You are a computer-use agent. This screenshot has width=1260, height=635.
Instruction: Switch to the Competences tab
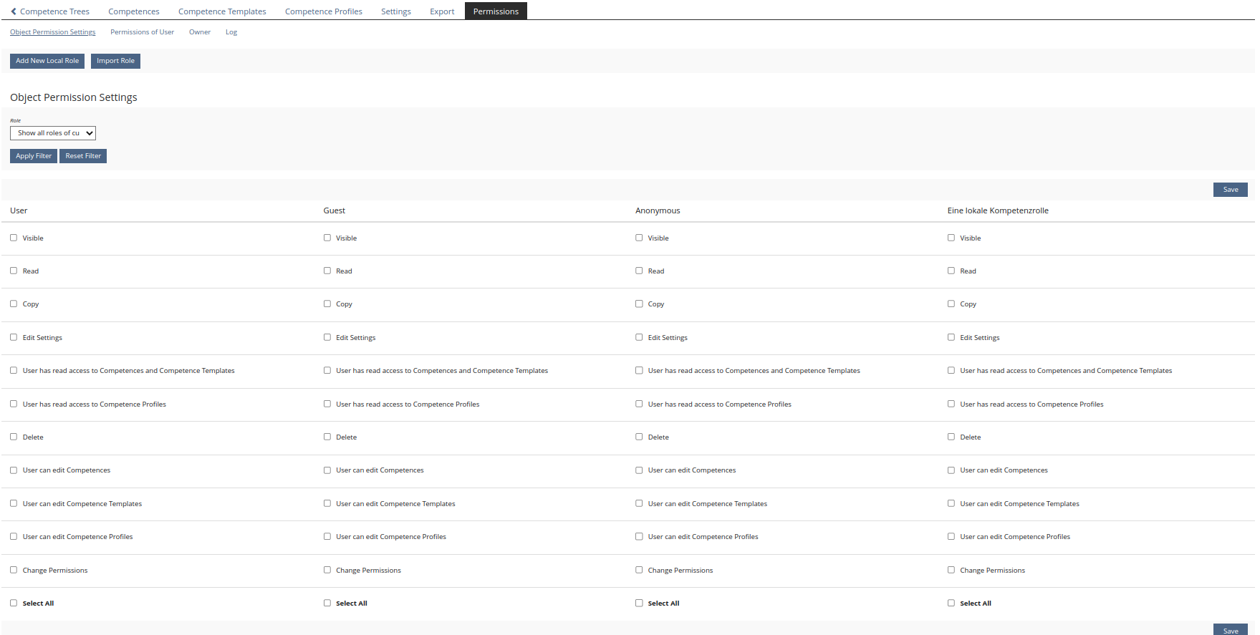(134, 11)
